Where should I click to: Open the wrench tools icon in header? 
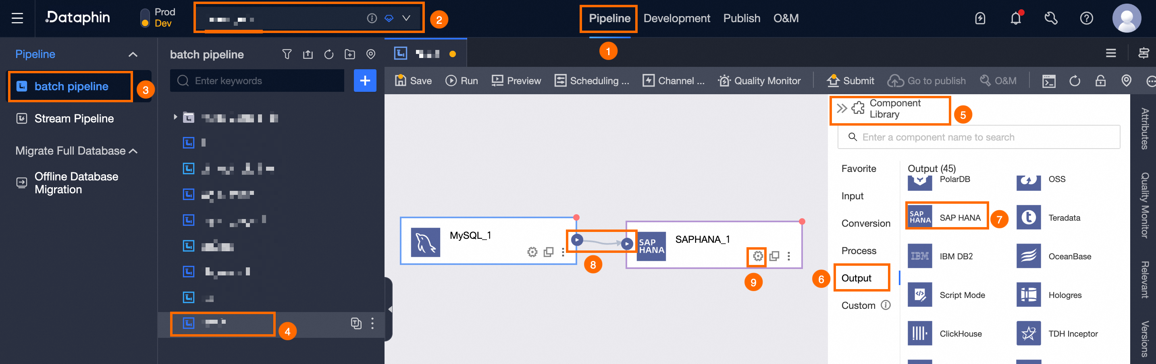[1051, 19]
